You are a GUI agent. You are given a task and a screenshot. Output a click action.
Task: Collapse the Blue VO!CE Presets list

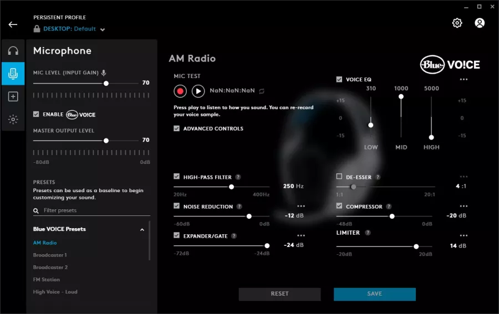pos(142,230)
